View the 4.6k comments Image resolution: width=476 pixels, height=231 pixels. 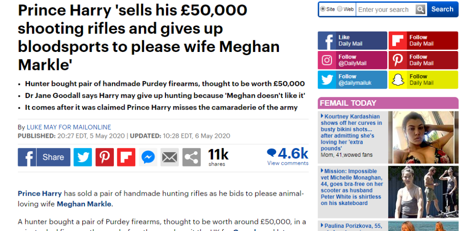[x=287, y=156]
